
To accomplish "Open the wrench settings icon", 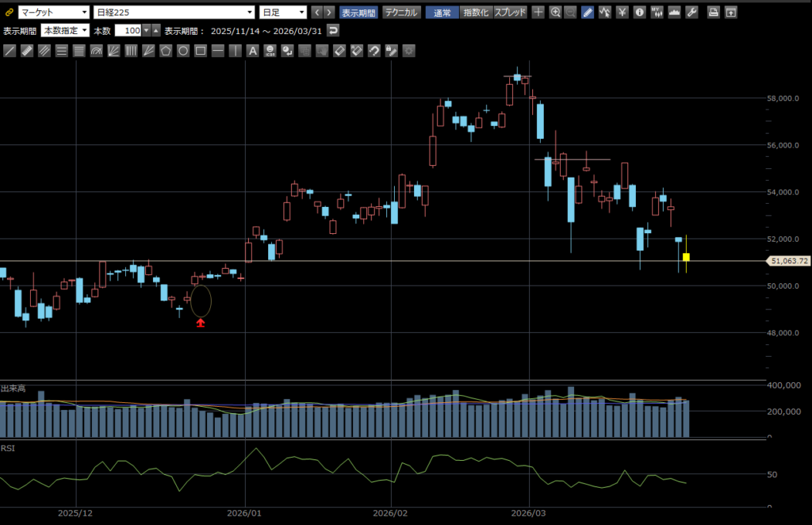I will [691, 13].
